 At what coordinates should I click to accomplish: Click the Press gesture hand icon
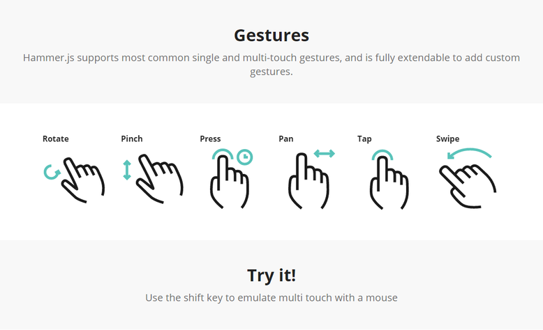point(229,182)
